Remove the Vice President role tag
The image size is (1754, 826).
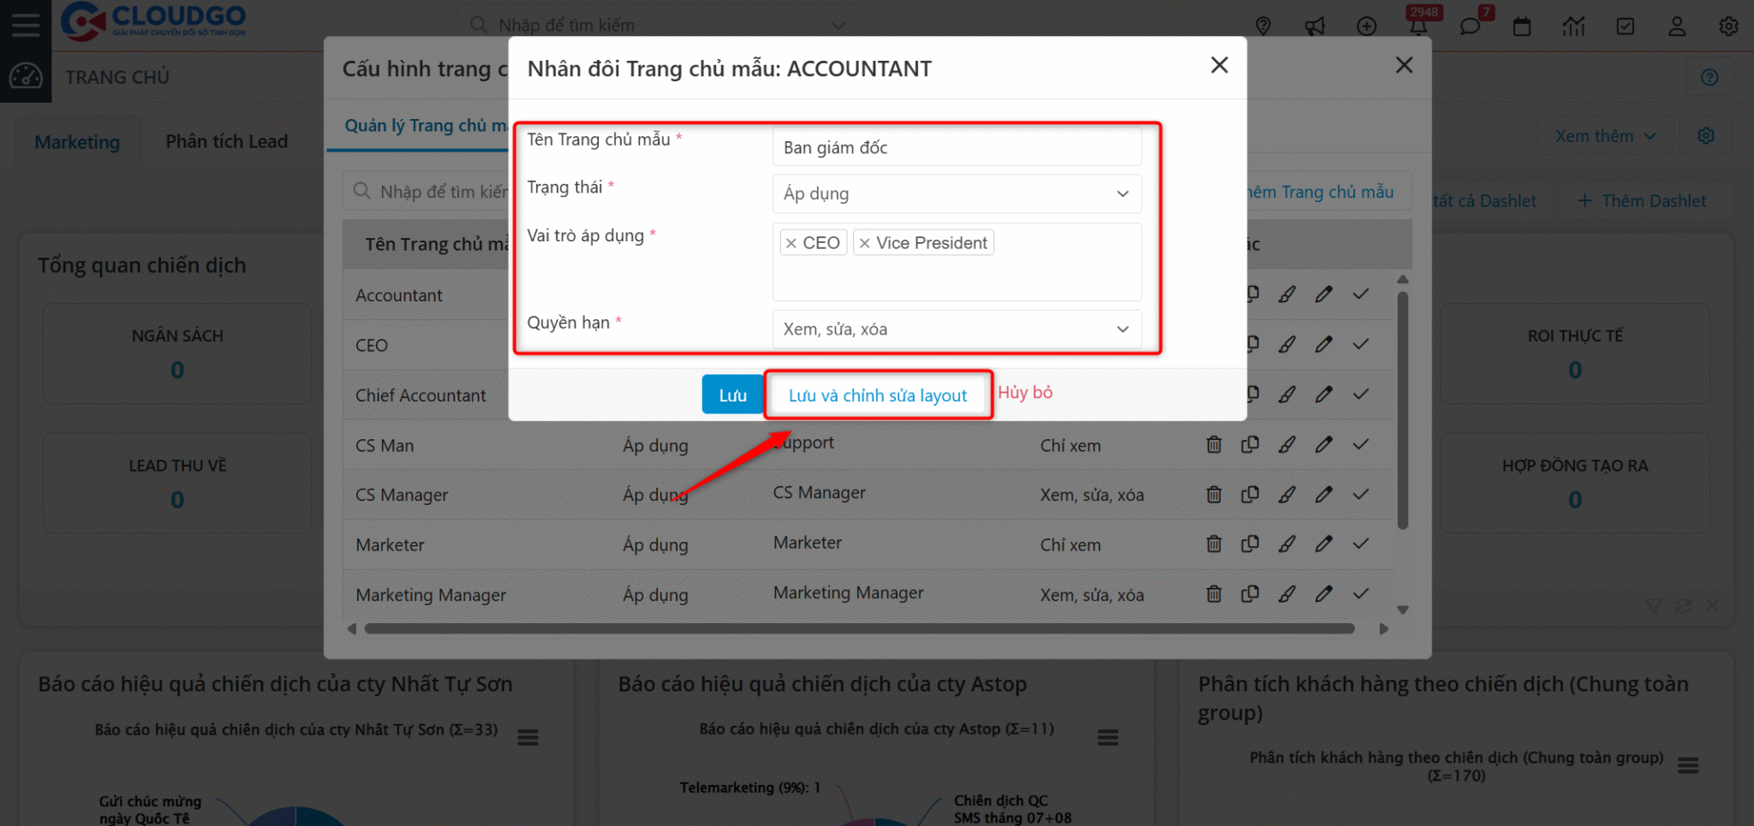[865, 243]
